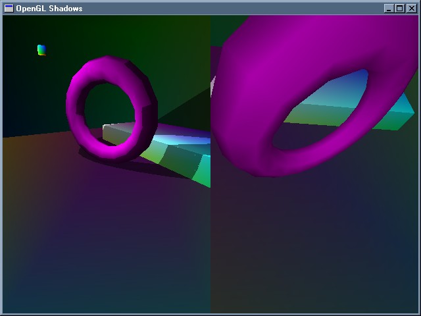
Task: Click the white slab piece left of right torus
Action: click(213, 87)
